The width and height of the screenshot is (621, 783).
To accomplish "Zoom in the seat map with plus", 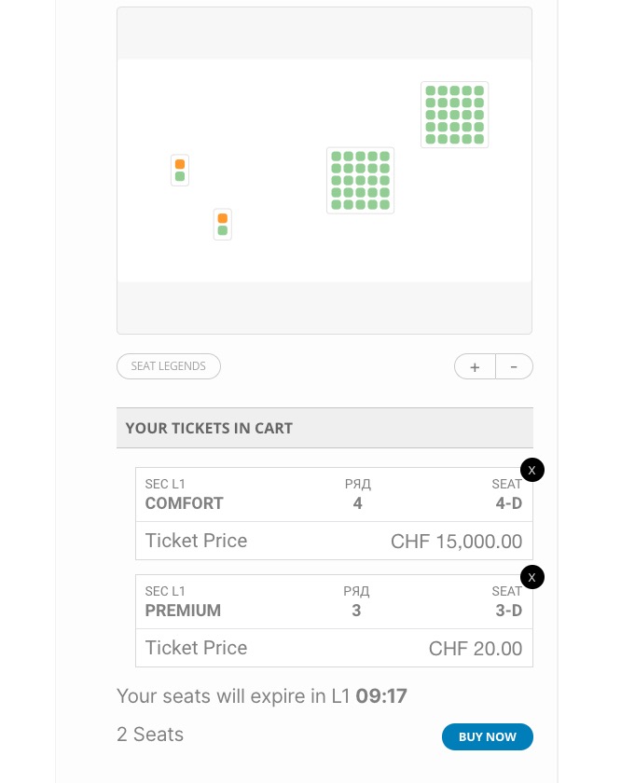I will [475, 367].
